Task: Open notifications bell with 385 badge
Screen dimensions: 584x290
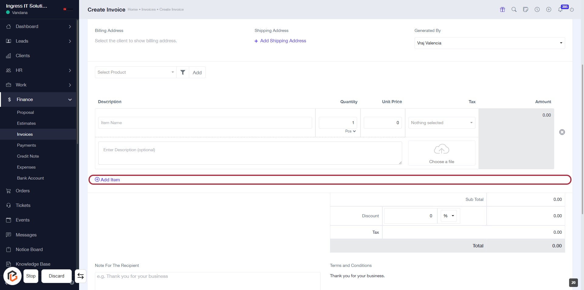Action: pyautogui.click(x=560, y=9)
